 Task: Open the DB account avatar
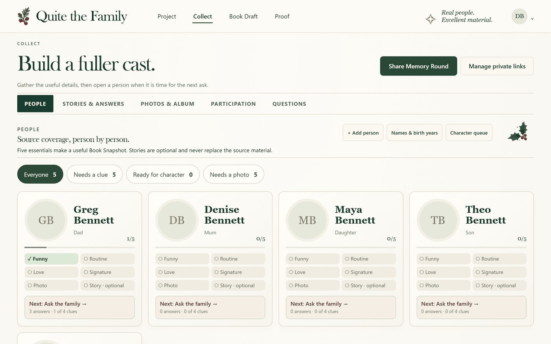[519, 16]
